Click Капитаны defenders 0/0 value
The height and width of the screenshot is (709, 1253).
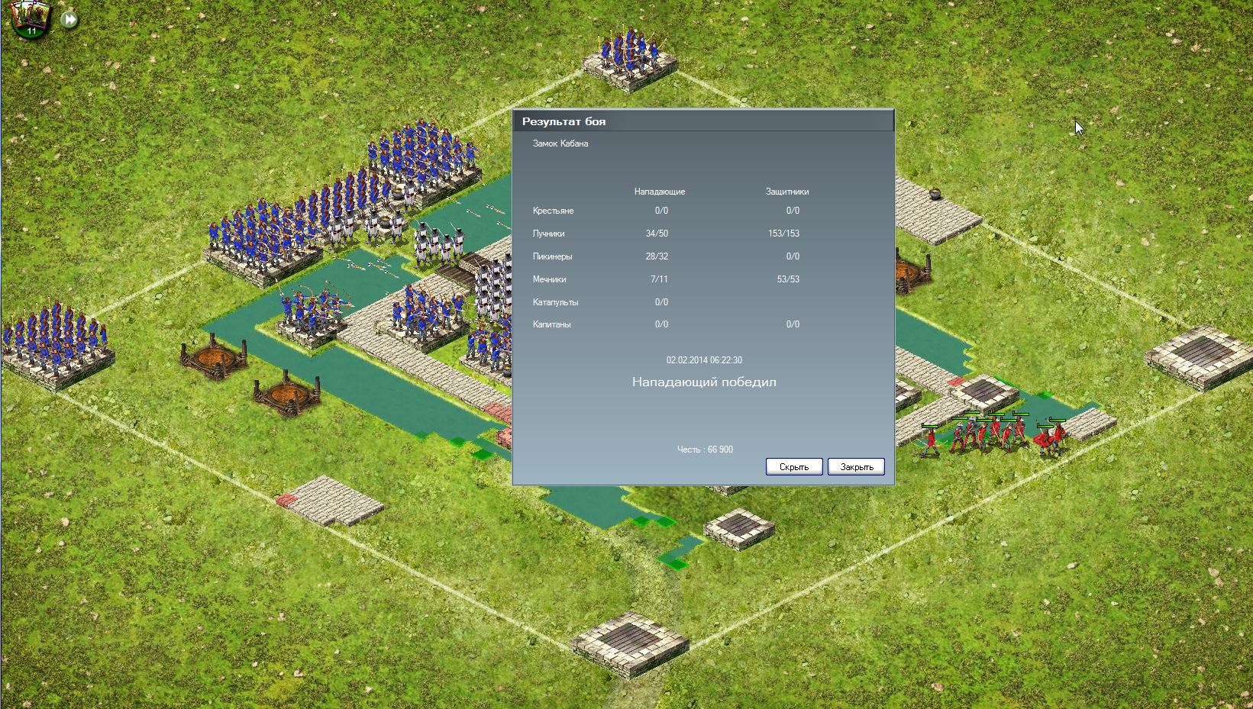(793, 324)
